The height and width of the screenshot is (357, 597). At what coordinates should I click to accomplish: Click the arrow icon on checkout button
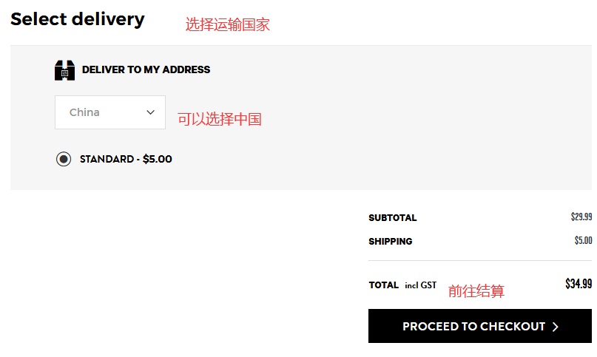[556, 327]
